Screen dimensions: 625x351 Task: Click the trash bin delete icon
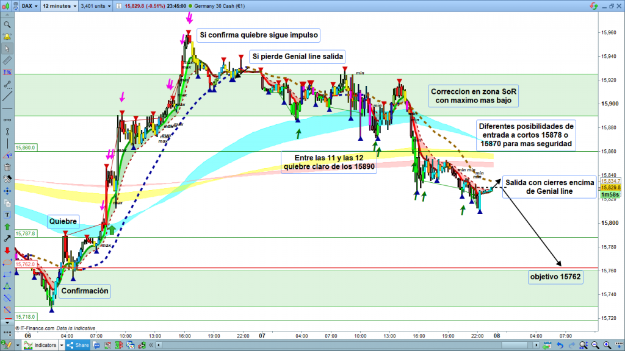tap(7, 167)
